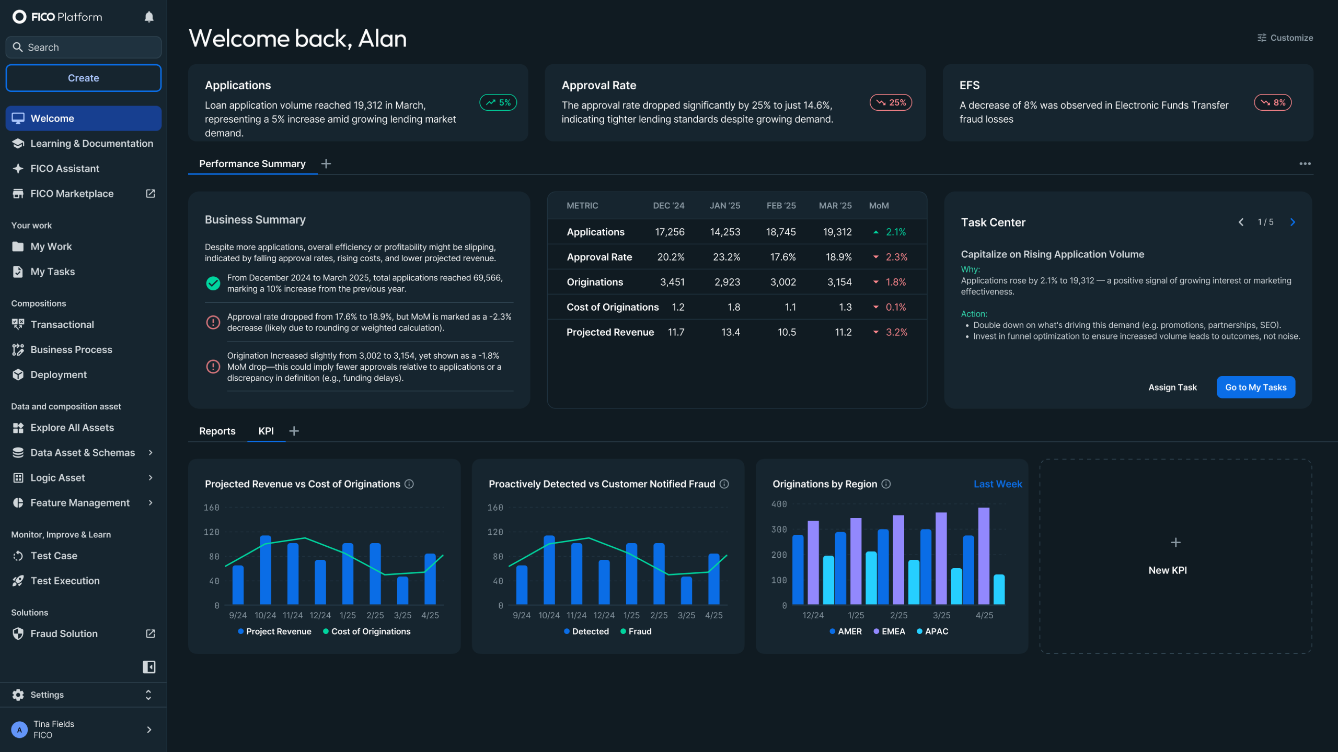This screenshot has height=752, width=1338.
Task: Select the KPI tab
Action: tap(266, 431)
